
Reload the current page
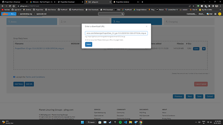tap(10, 6)
